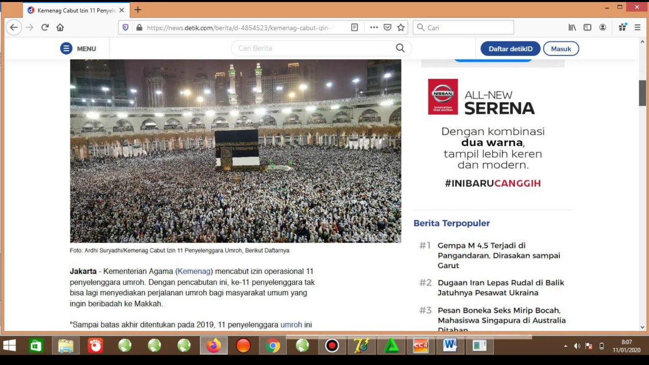View site security padlock details
Viewport: 649px width, 365px height.
[139, 27]
